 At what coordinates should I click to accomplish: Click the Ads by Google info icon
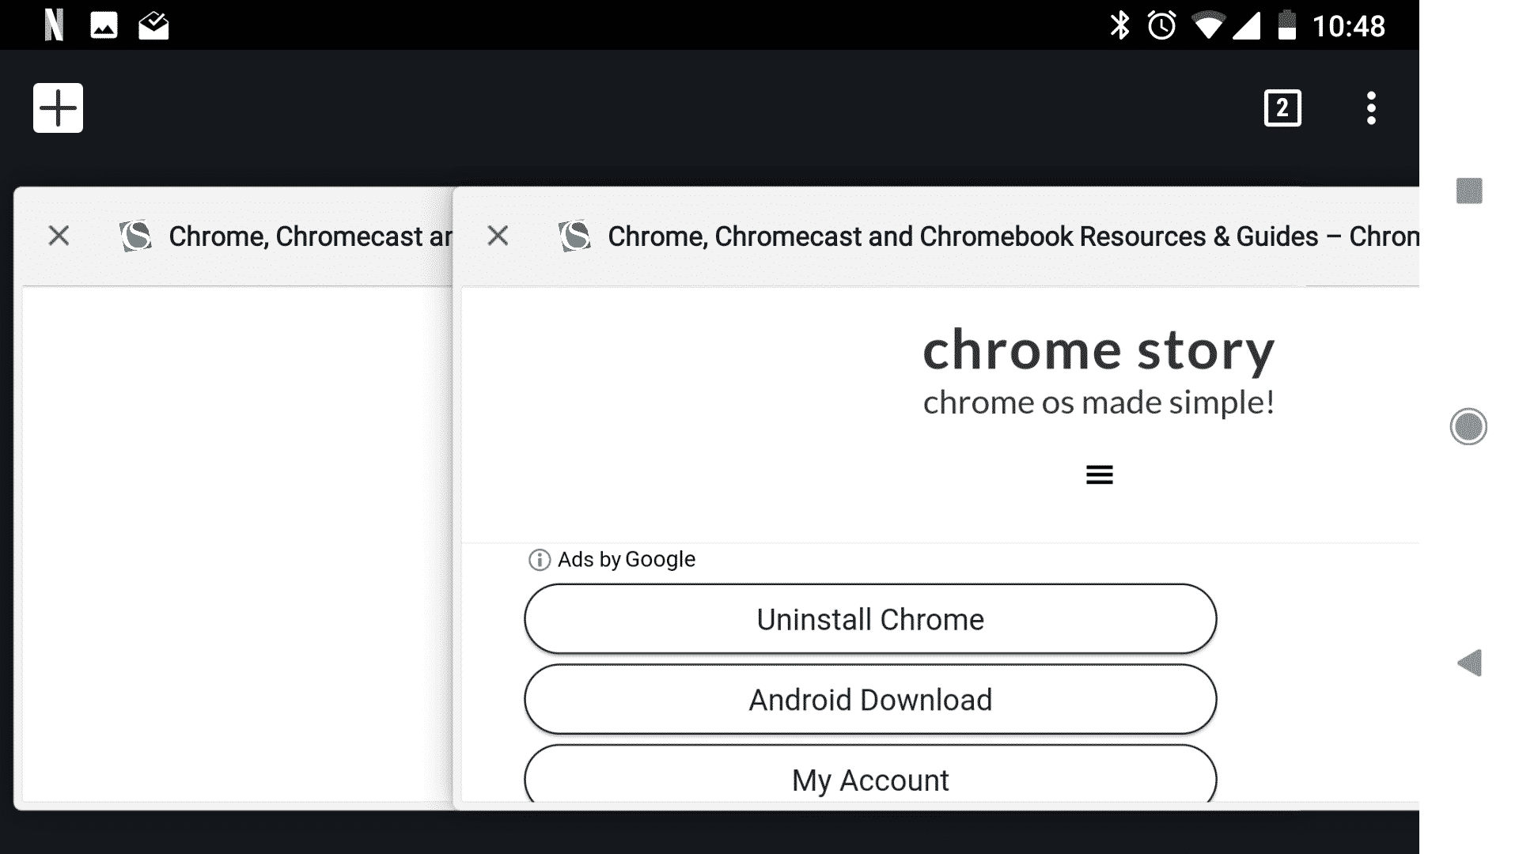tap(539, 560)
